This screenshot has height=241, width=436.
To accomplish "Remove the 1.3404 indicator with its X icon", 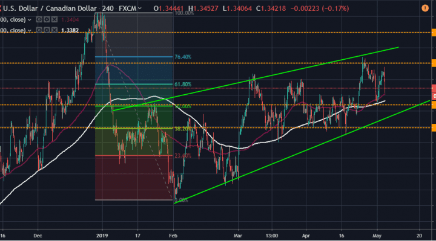I will click(x=54, y=19).
